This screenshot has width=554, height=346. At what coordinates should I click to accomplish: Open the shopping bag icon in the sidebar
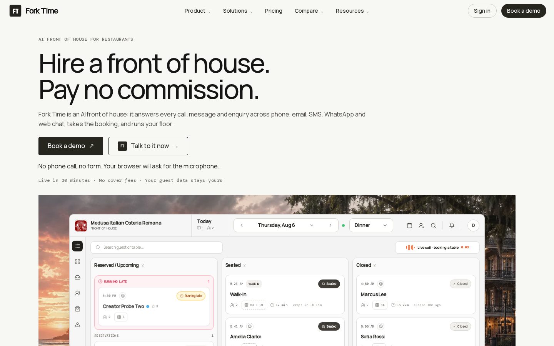point(77,309)
